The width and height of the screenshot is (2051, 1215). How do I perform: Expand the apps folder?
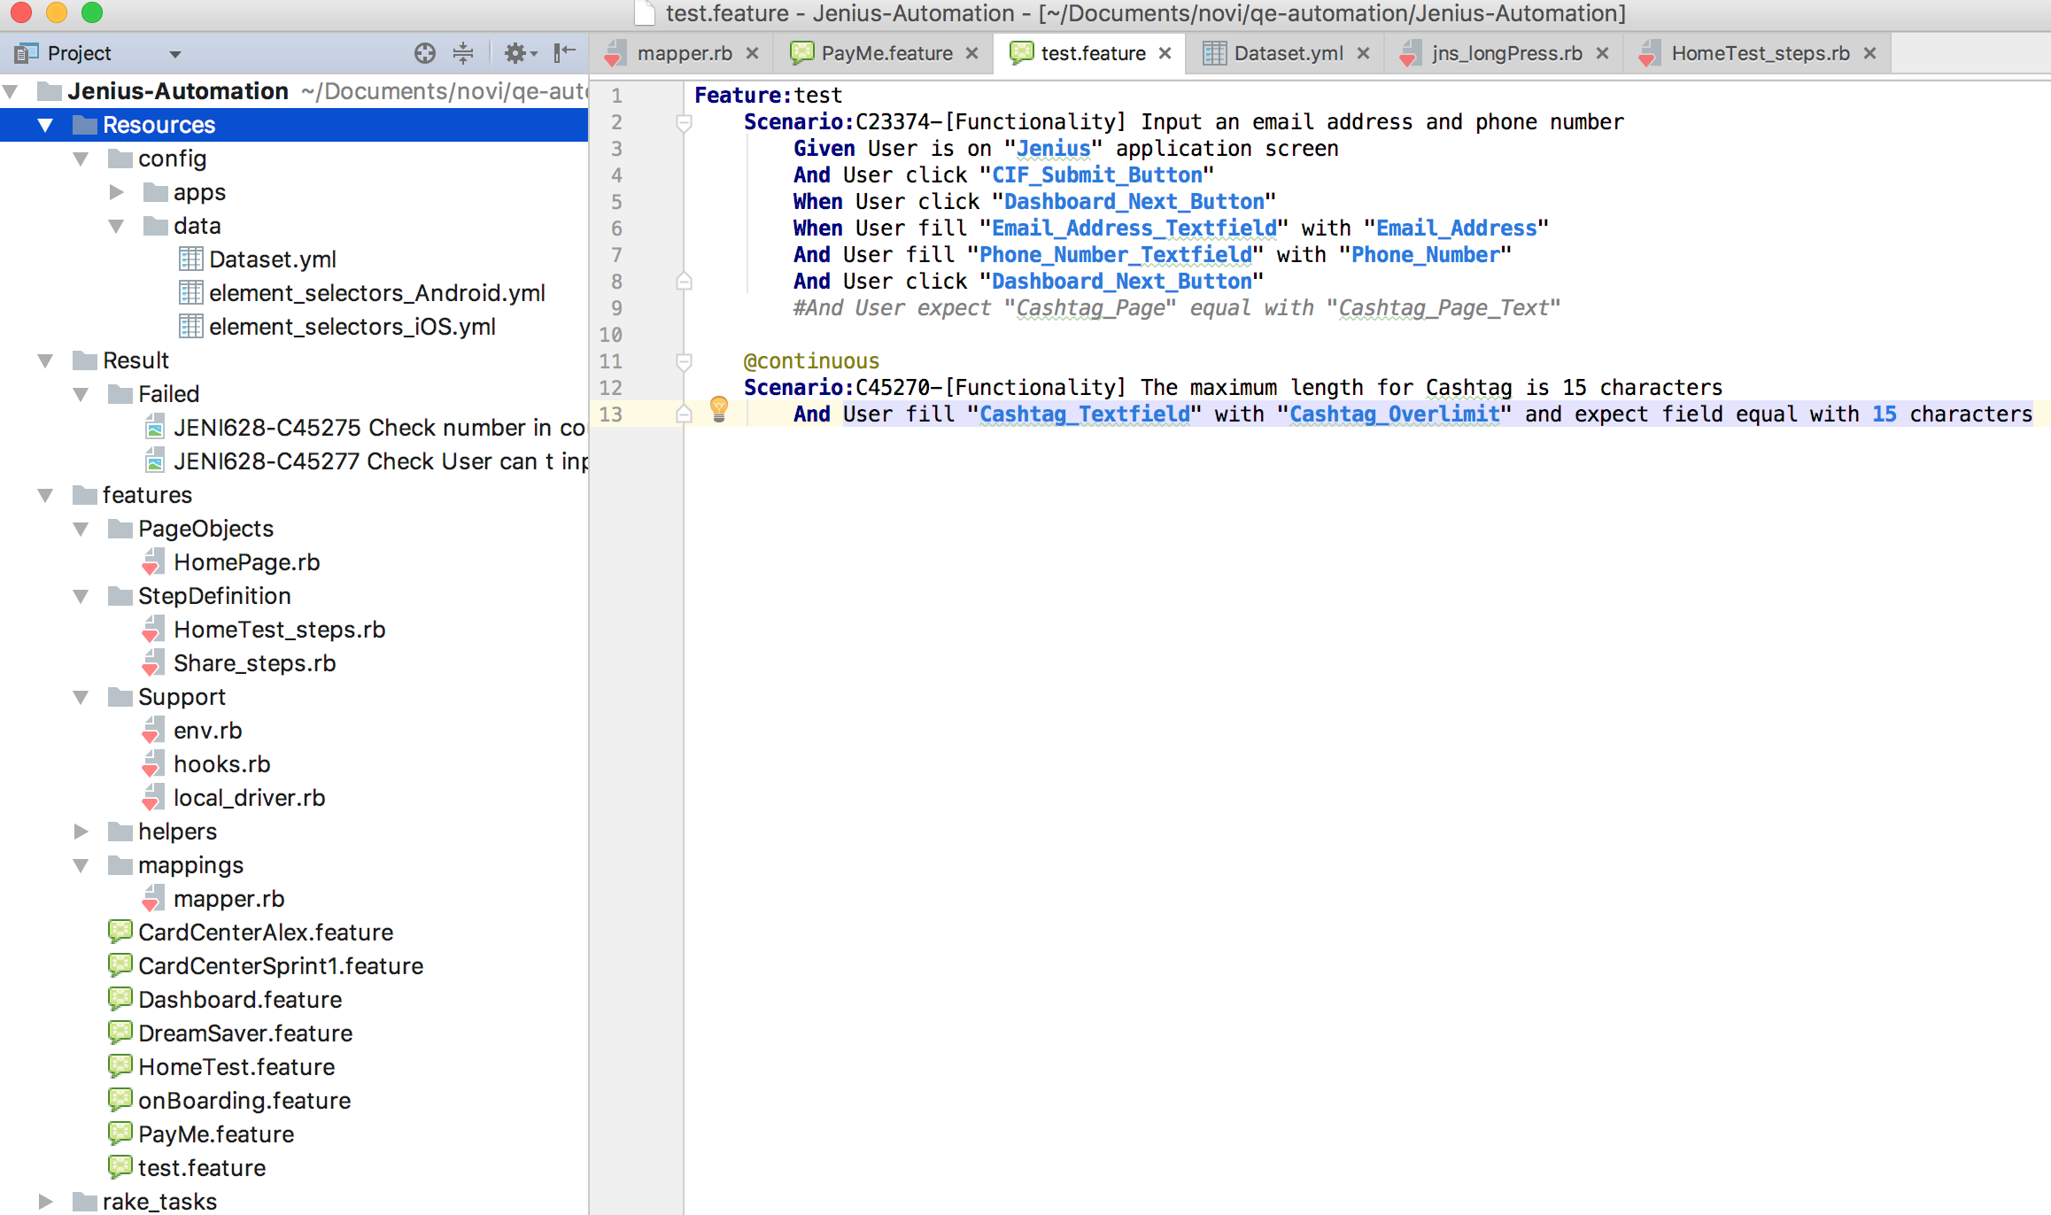point(116,192)
